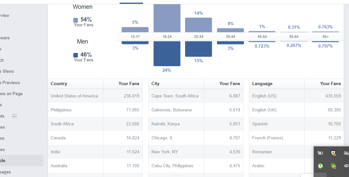The width and height of the screenshot is (349, 177).
Task: Click English (UK) language row
Action: pyautogui.click(x=297, y=110)
